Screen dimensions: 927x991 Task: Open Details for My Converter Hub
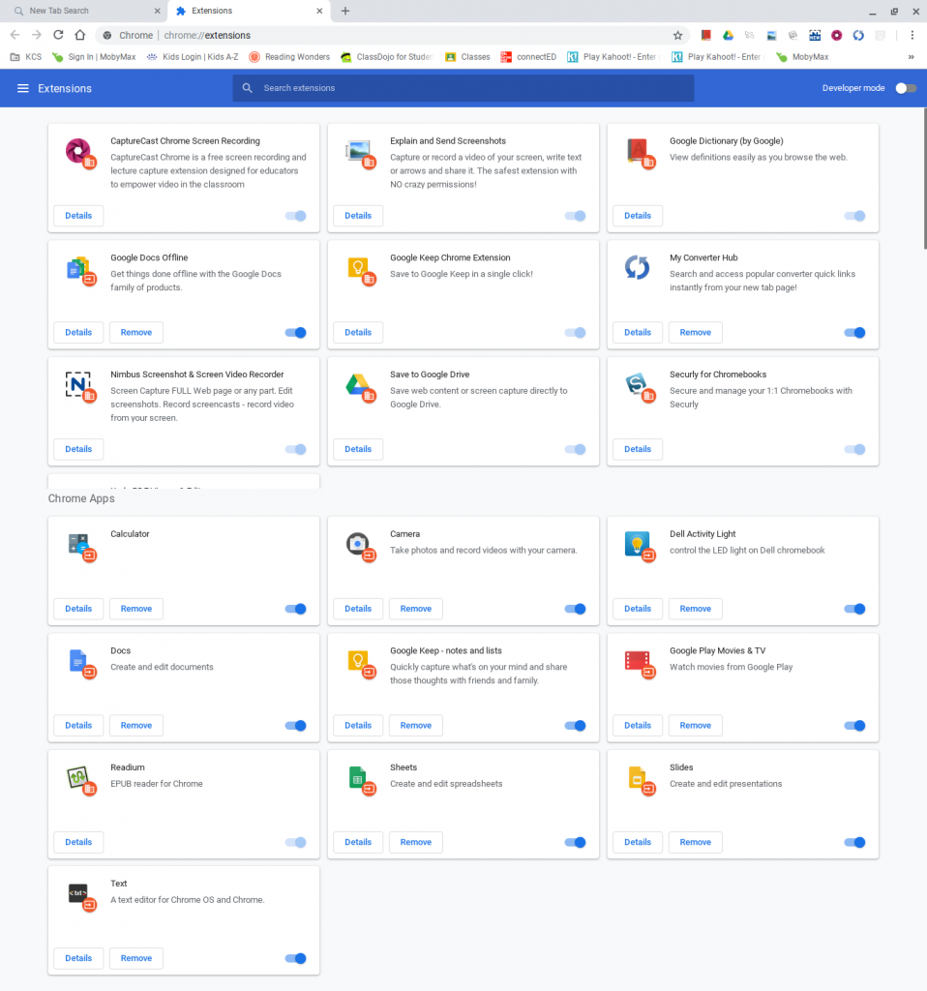[638, 333]
